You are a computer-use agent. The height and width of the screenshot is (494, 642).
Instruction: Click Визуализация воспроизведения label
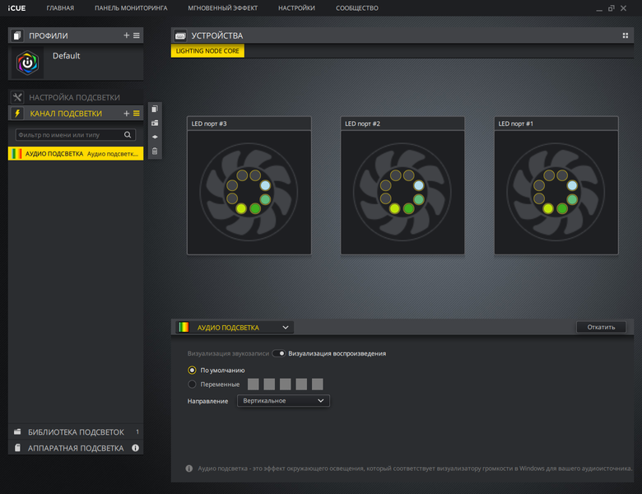pyautogui.click(x=337, y=353)
